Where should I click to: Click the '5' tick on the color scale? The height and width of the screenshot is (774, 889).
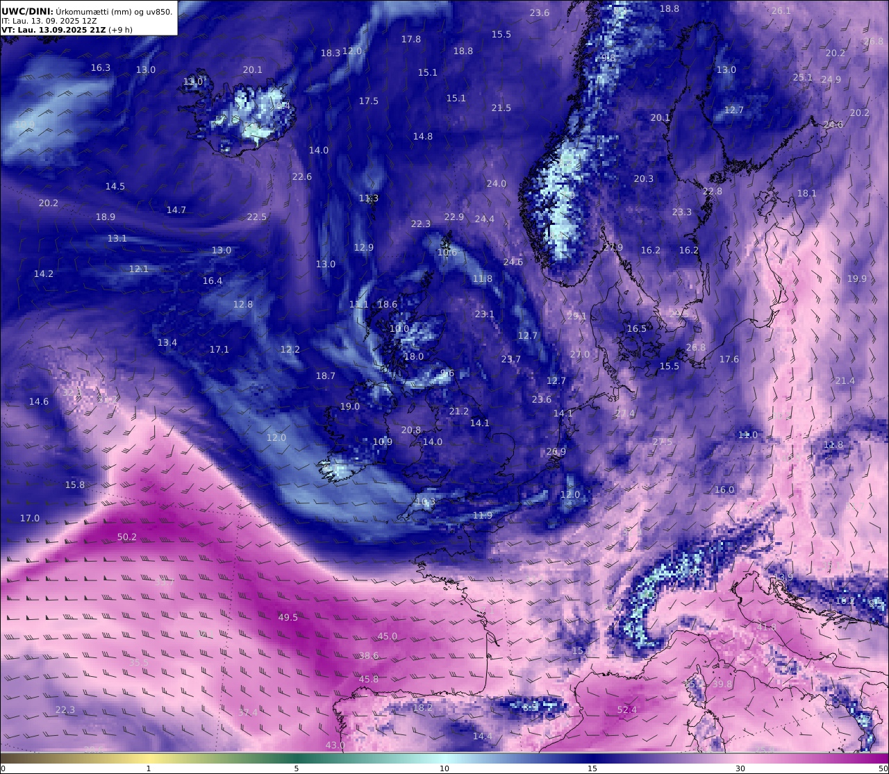tap(297, 768)
